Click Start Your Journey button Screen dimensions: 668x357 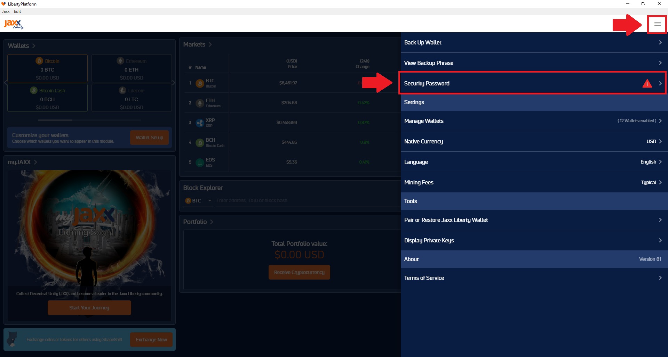89,308
